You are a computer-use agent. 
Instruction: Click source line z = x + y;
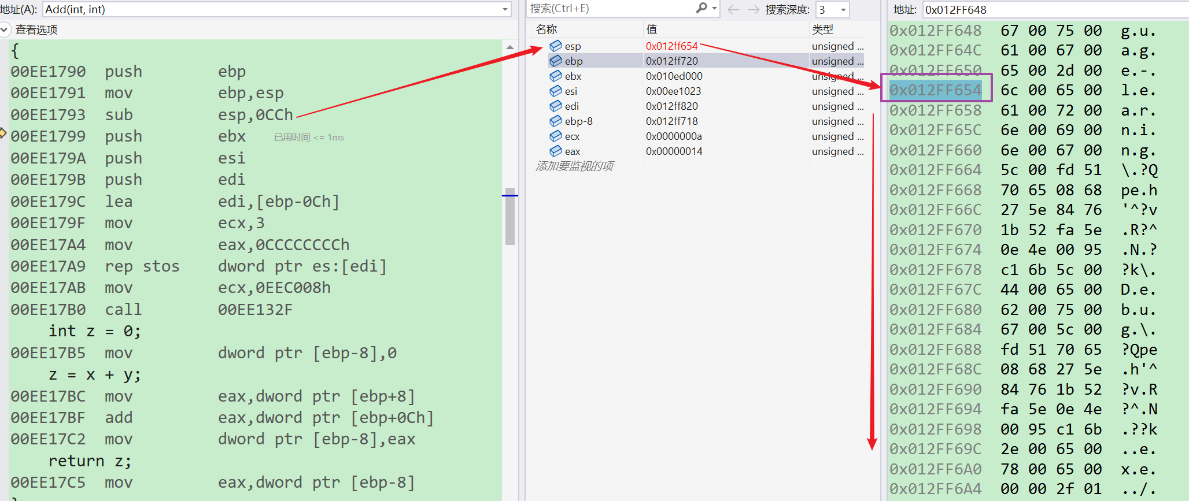(x=94, y=374)
